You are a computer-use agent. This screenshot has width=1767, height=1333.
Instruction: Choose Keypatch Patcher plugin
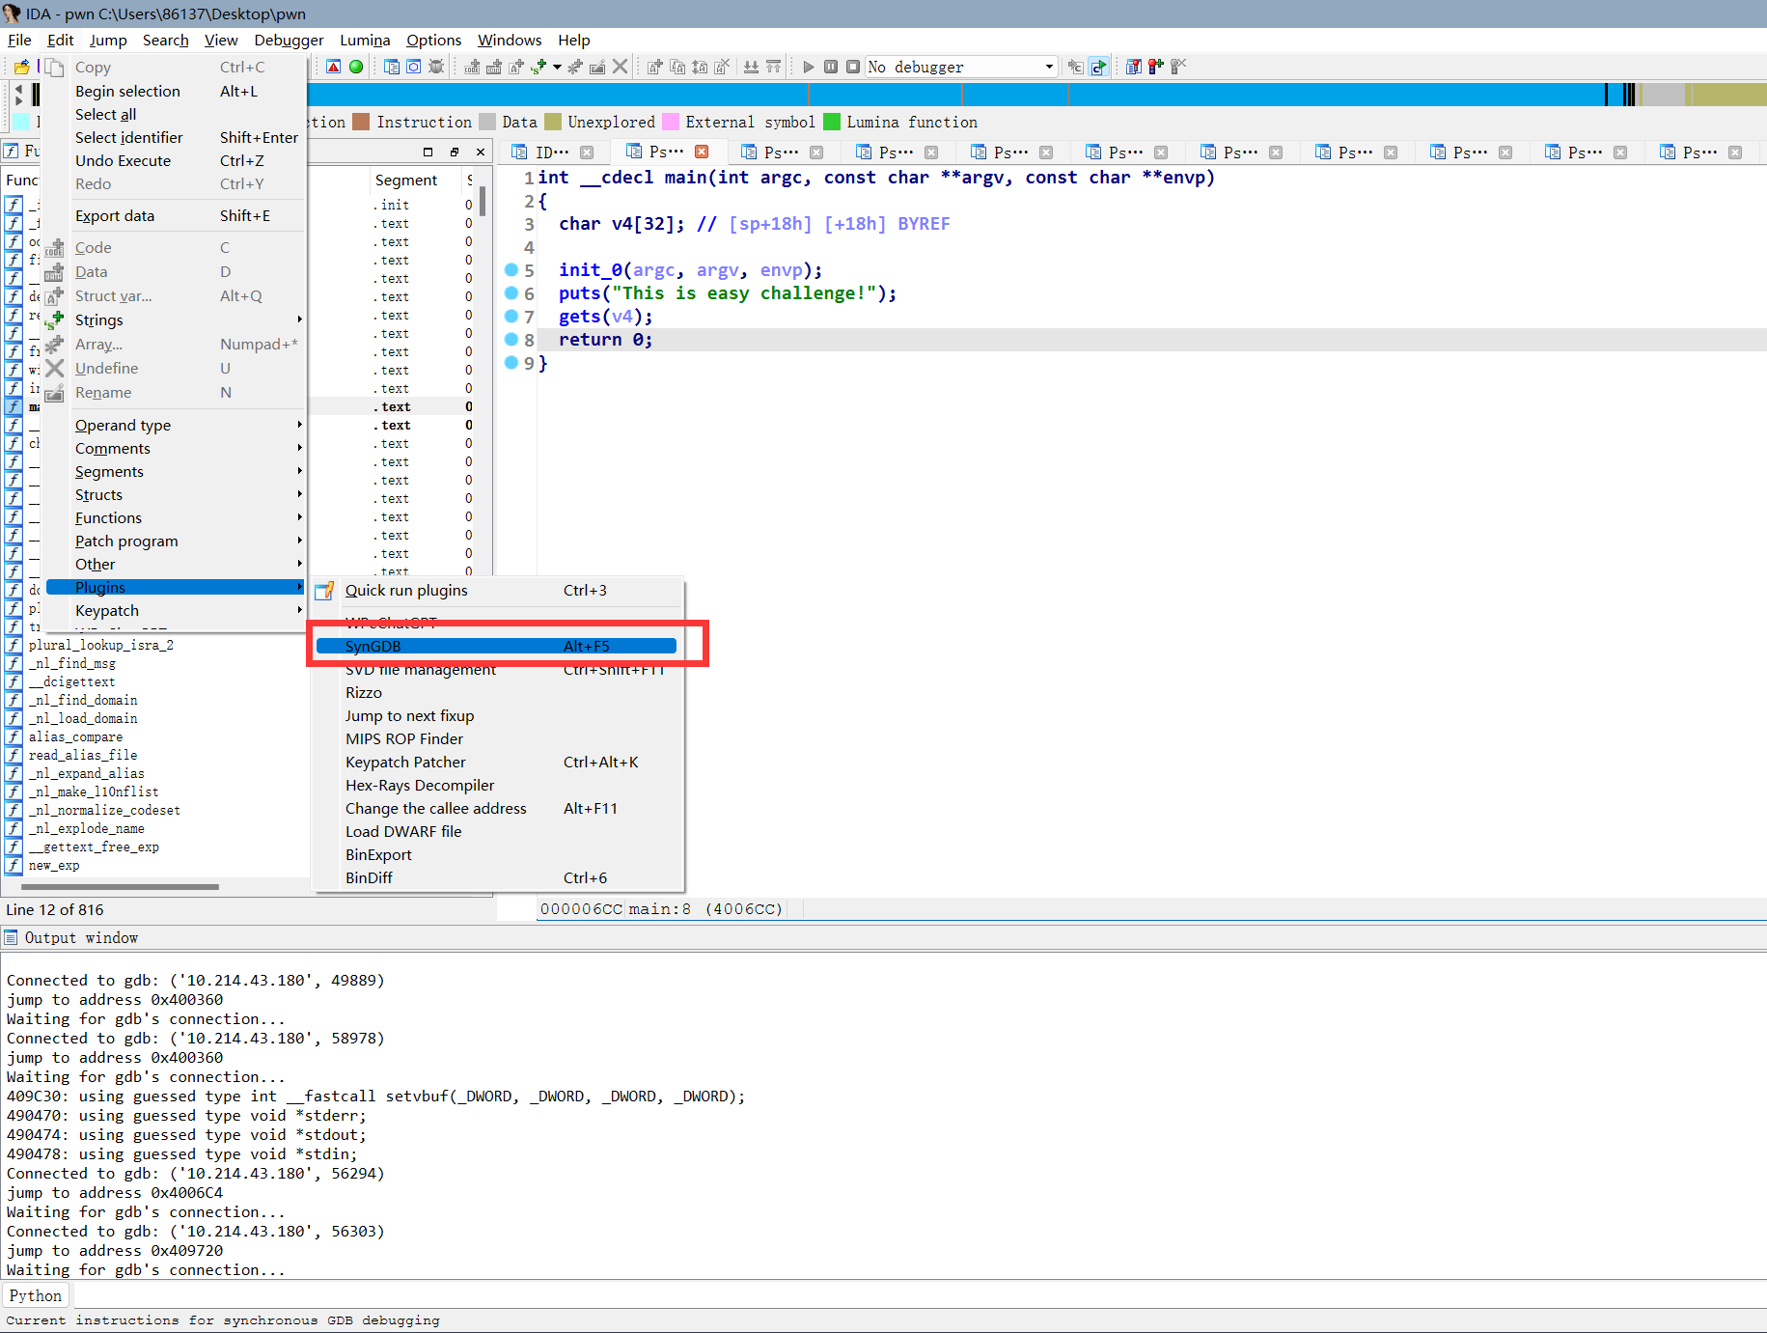click(496, 763)
